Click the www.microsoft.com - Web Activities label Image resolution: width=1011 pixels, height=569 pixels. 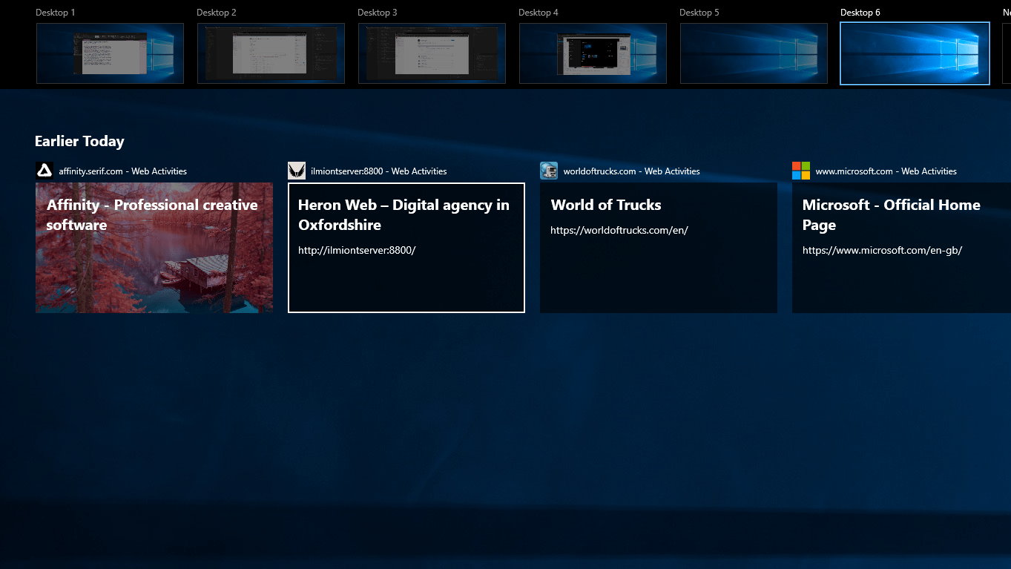click(886, 171)
